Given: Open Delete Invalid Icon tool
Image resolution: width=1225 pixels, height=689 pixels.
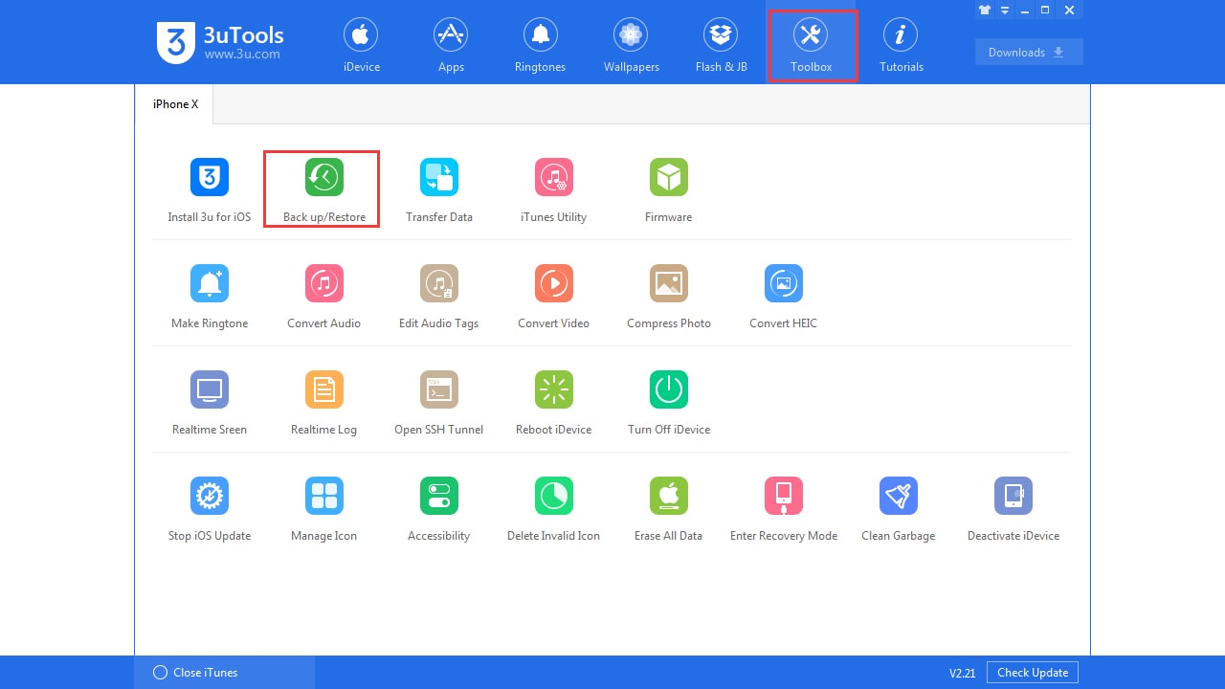Looking at the screenshot, I should pyautogui.click(x=554, y=509).
